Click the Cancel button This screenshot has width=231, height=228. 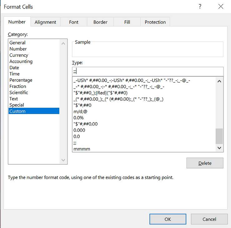209,219
